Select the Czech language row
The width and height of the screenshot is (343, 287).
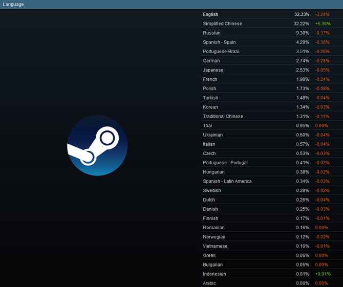click(x=271, y=153)
